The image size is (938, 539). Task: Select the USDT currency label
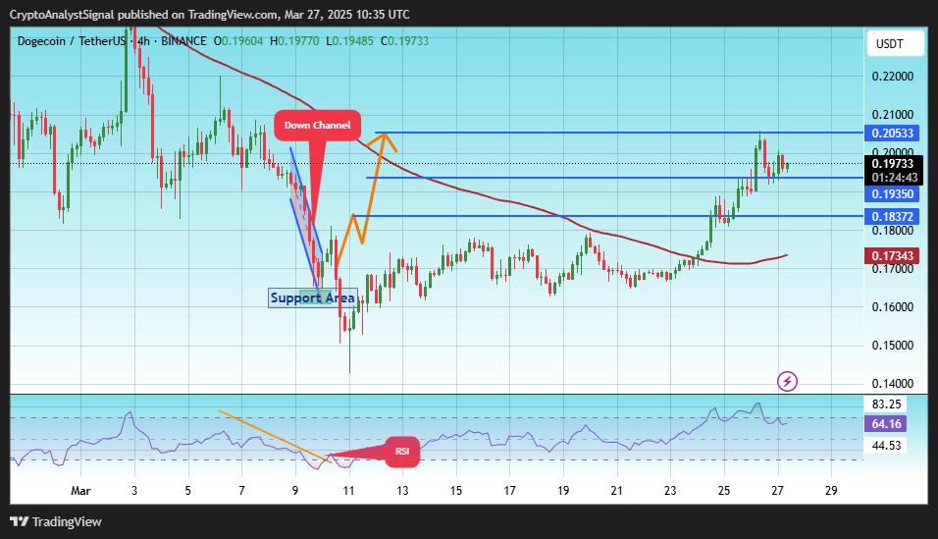895,44
